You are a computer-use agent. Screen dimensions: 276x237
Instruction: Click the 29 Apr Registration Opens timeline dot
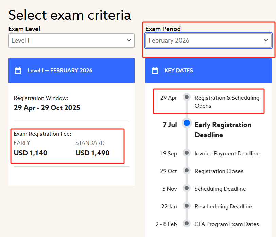[187, 97]
